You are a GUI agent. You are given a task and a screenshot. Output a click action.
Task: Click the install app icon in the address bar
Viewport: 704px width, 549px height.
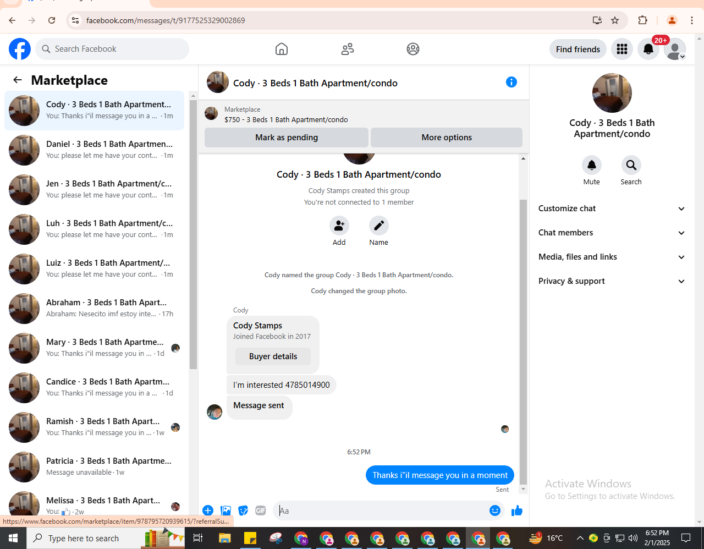coord(597,20)
